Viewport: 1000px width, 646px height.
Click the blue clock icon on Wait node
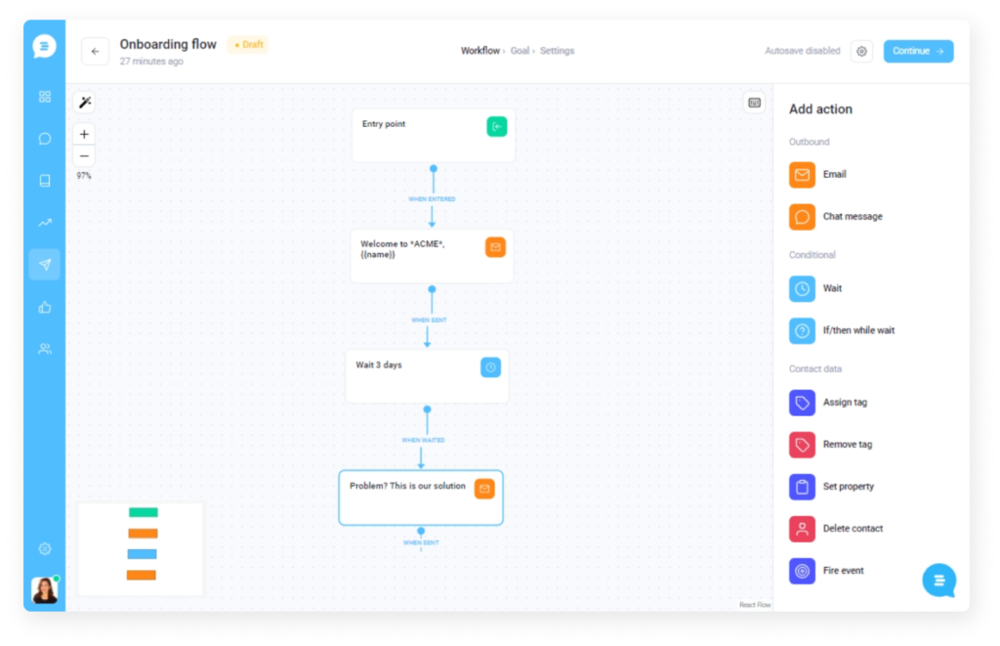pyautogui.click(x=490, y=367)
